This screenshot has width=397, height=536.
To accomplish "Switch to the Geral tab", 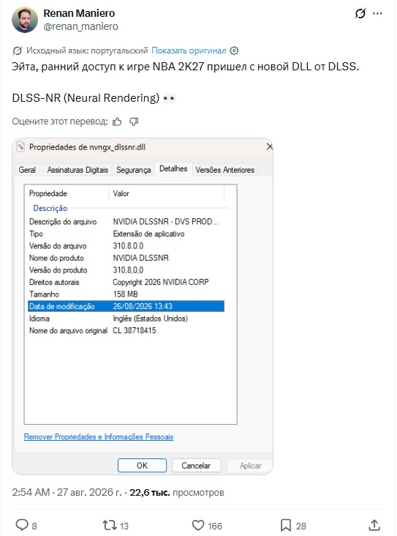I will [27, 170].
